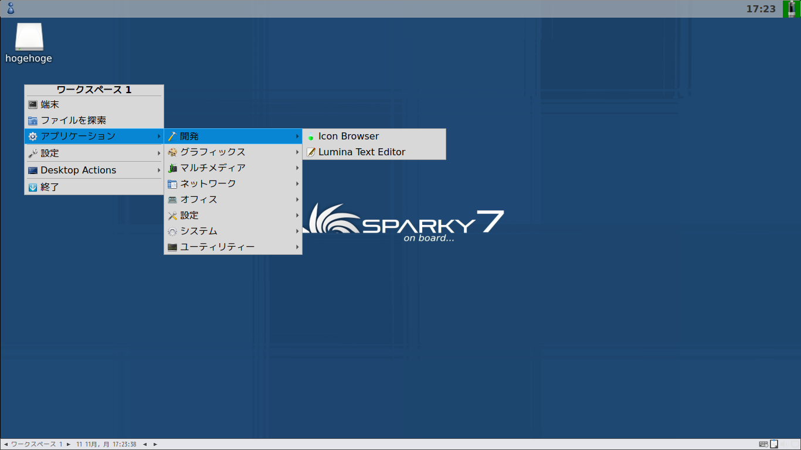Click the 17:23:38 date and time in the bottom toolbar
Image resolution: width=801 pixels, height=450 pixels.
pos(106,444)
